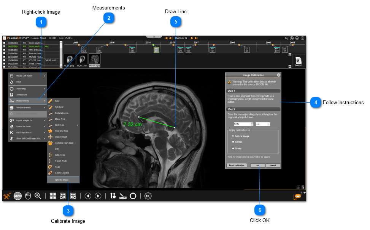Screen dimensions: 370x230
Task: Open the cm unit dropdown
Action: click(263, 124)
